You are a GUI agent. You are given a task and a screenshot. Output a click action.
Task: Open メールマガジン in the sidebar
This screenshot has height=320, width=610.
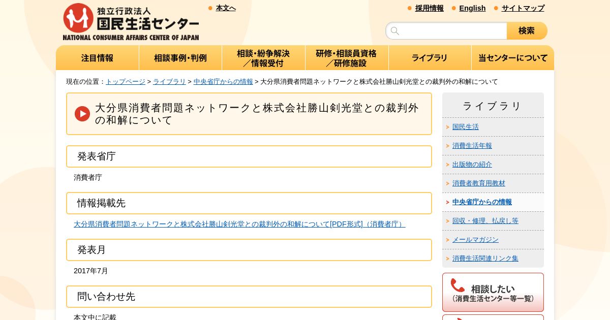[475, 240]
